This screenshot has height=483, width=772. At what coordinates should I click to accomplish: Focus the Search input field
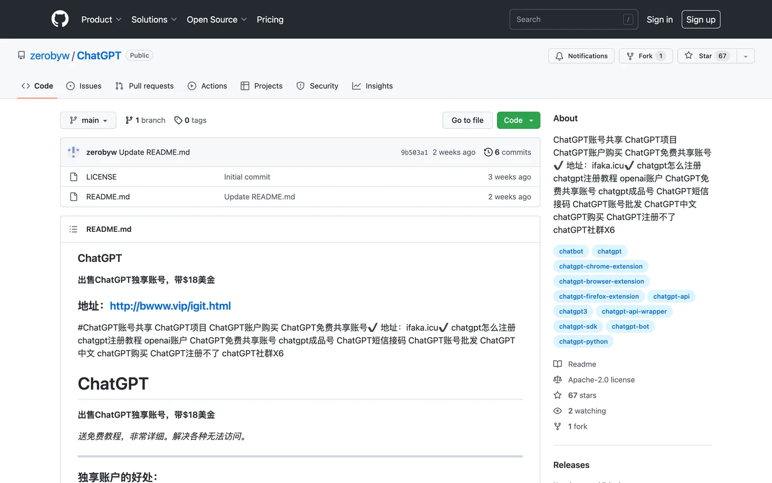[x=574, y=19]
